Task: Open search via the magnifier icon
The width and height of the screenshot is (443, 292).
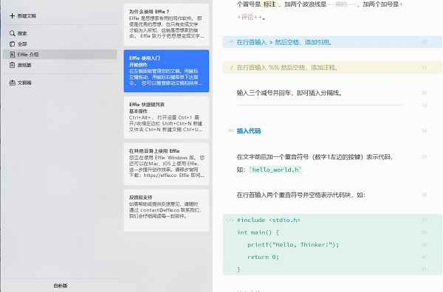Action: pos(12,33)
